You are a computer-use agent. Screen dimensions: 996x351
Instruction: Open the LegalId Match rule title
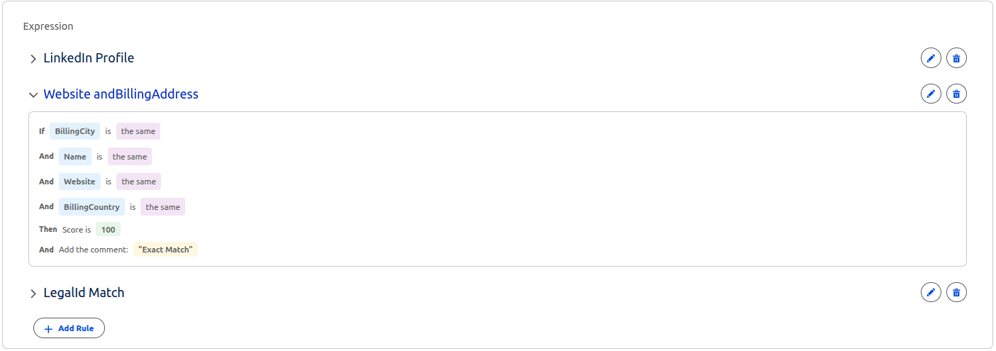click(x=84, y=292)
